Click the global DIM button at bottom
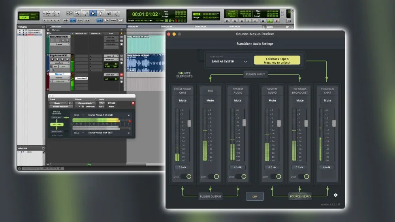This screenshot has width=395, height=222. coord(255,196)
